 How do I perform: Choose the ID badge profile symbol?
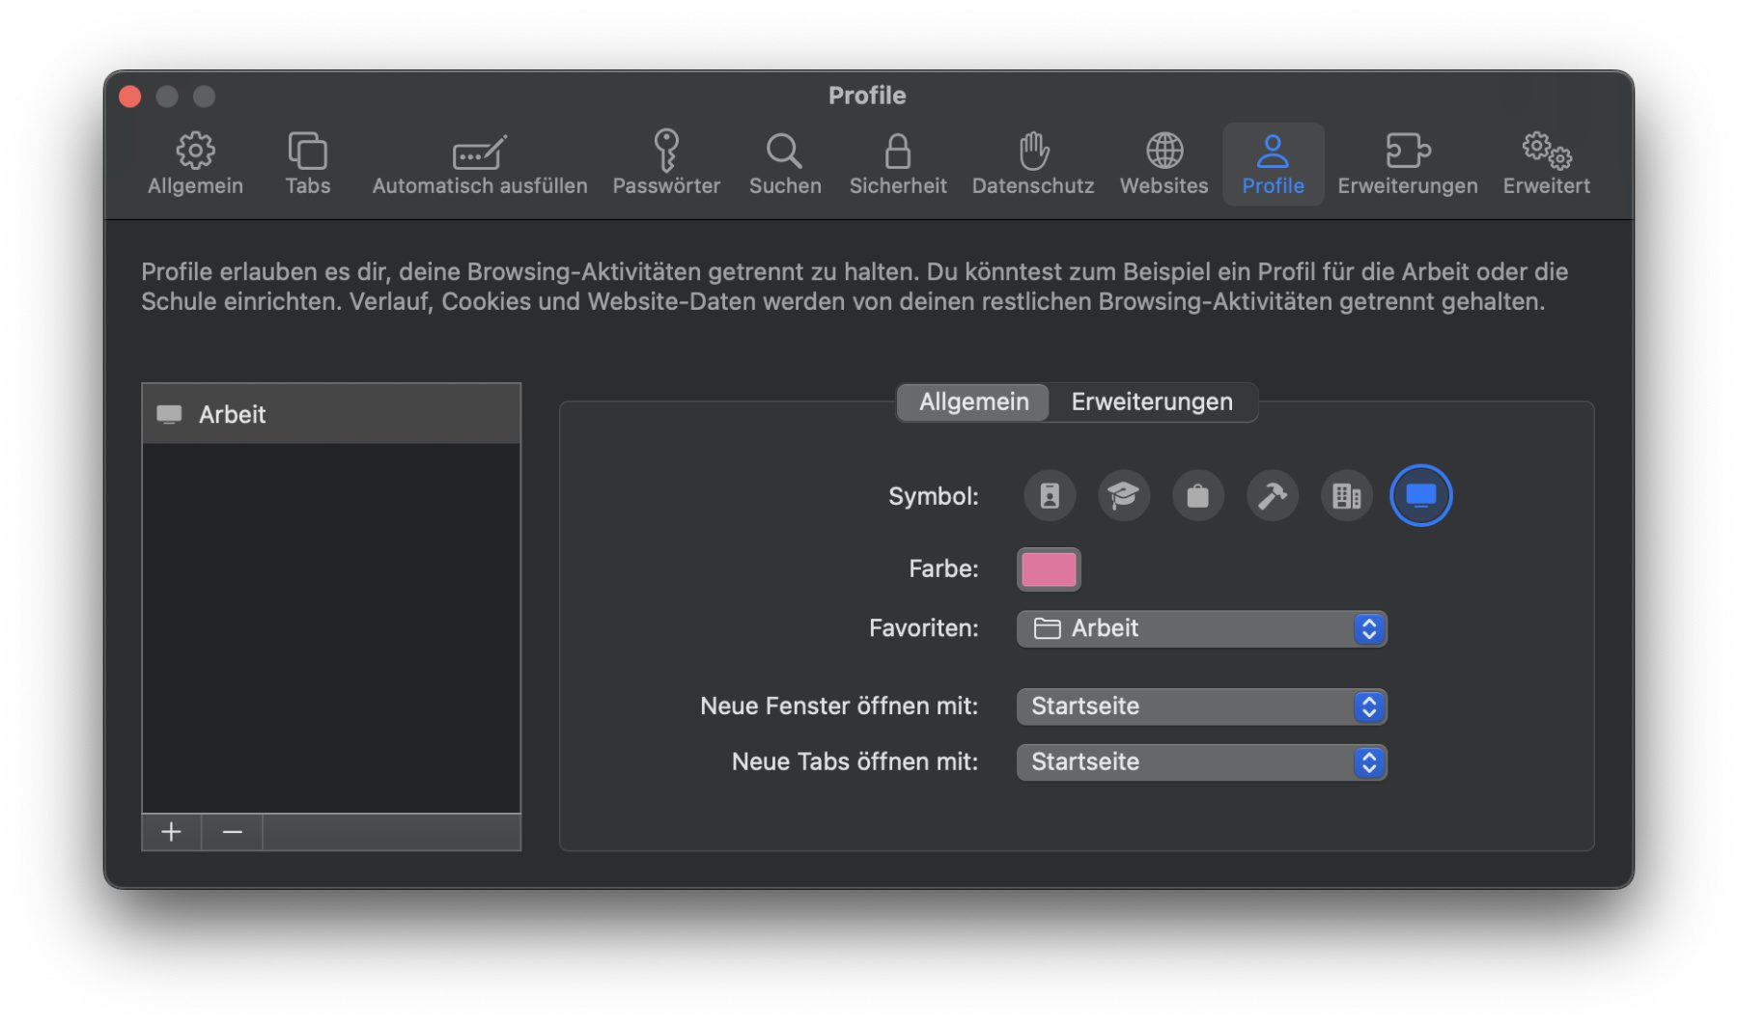click(1050, 496)
